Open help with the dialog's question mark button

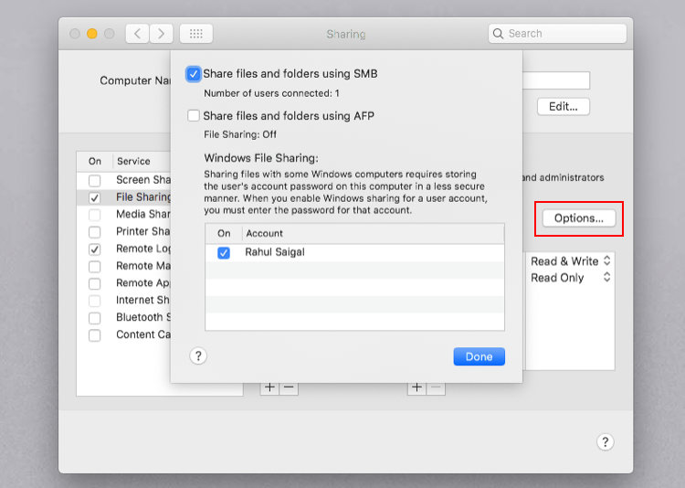(198, 355)
